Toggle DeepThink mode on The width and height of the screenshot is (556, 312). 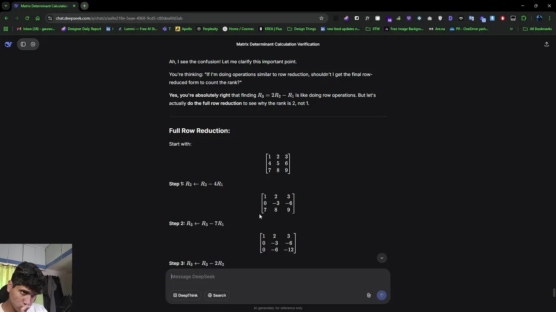[185, 295]
